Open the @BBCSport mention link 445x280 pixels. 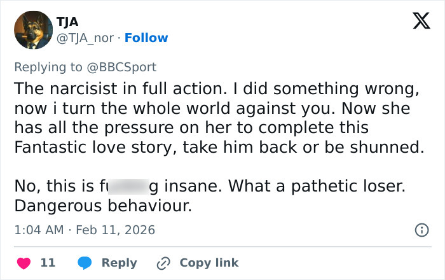click(x=127, y=67)
